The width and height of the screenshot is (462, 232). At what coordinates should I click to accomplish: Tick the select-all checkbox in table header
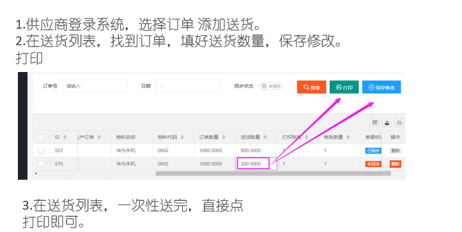(x=42, y=137)
